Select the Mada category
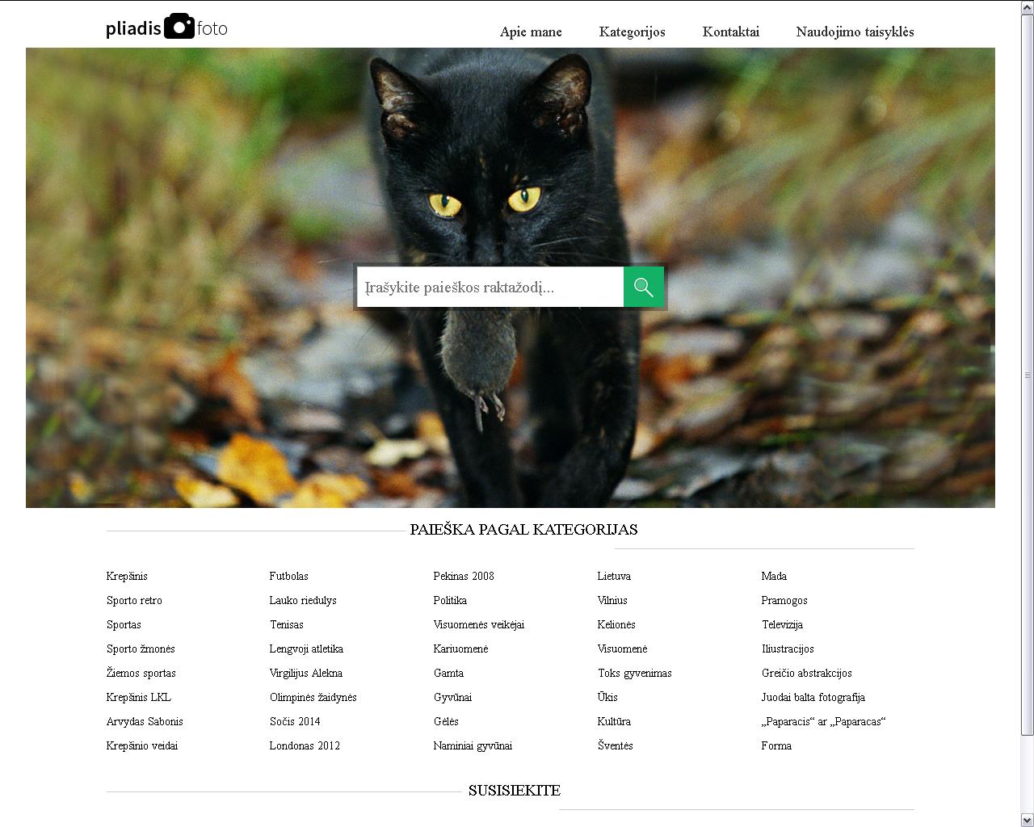This screenshot has width=1034, height=827. [x=773, y=576]
